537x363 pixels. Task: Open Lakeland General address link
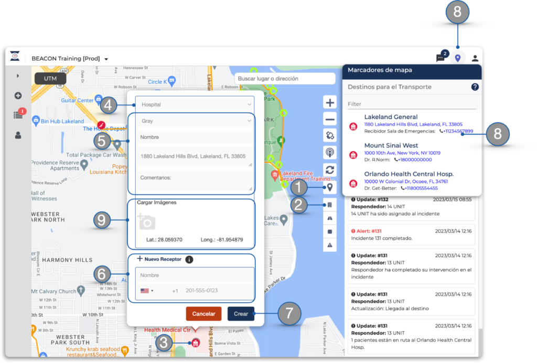point(413,124)
